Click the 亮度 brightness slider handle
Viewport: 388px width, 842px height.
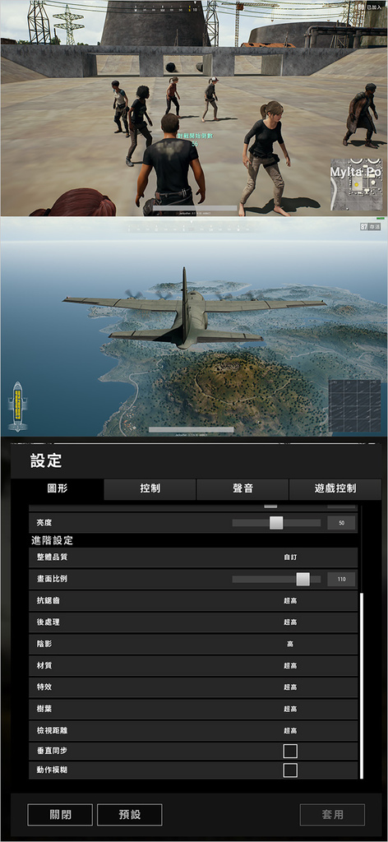pyautogui.click(x=276, y=522)
